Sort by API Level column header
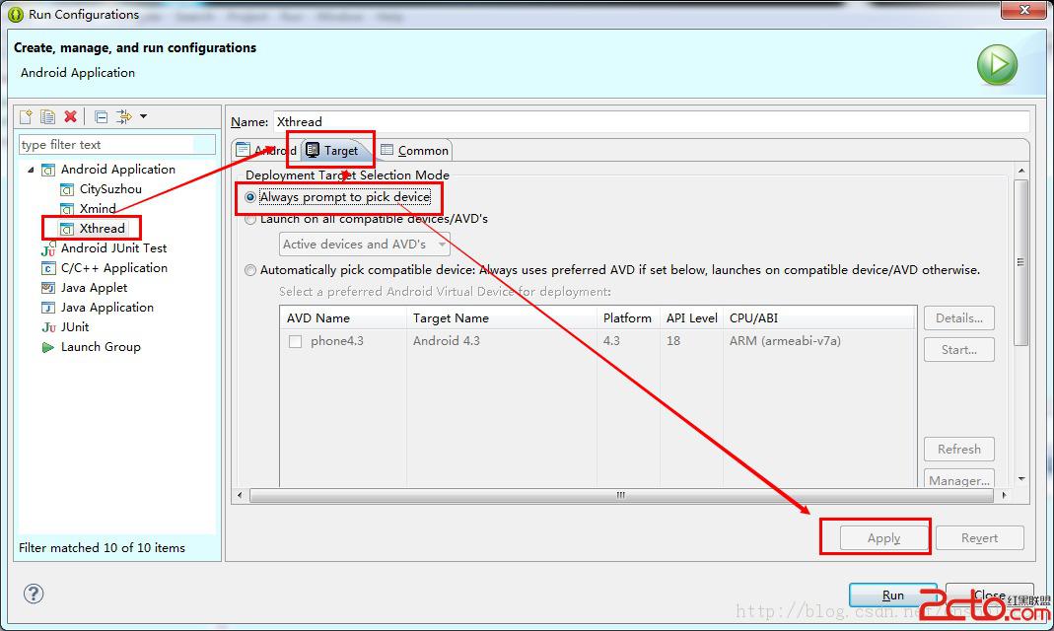Viewport: 1054px width, 631px height. (x=692, y=317)
